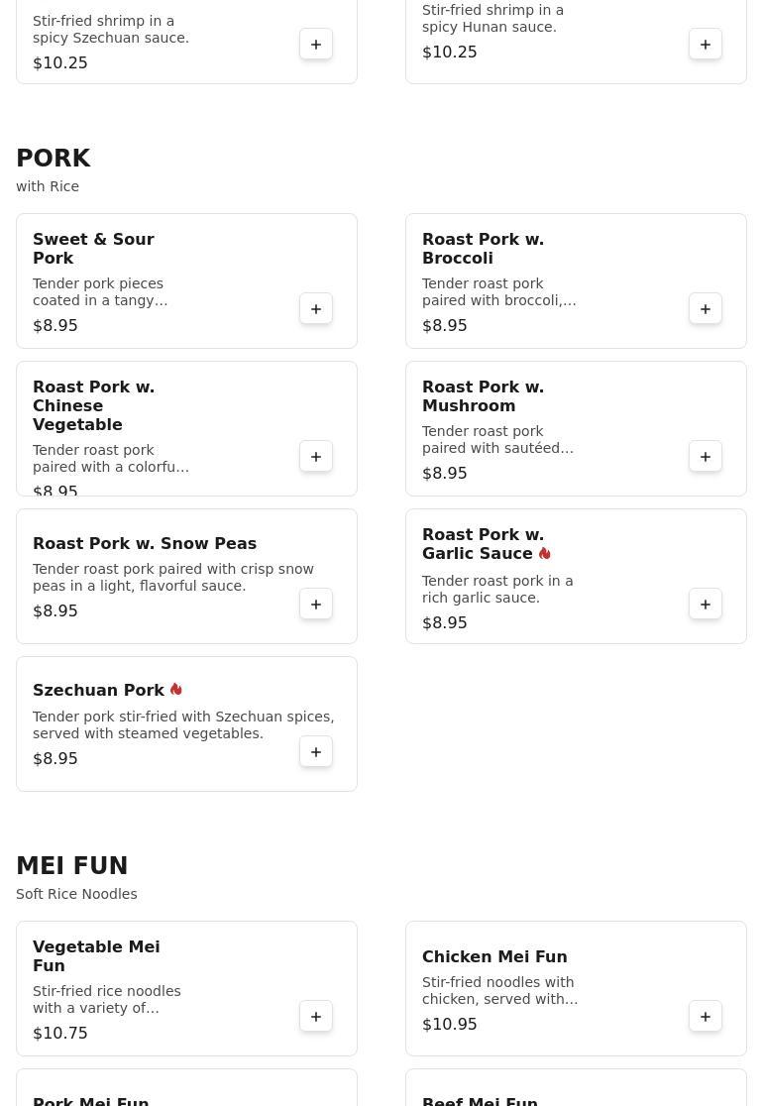The image size is (763, 1106).
Task: Click the spicy flame icon on Szechuan Pork
Action: pyautogui.click(x=176, y=690)
